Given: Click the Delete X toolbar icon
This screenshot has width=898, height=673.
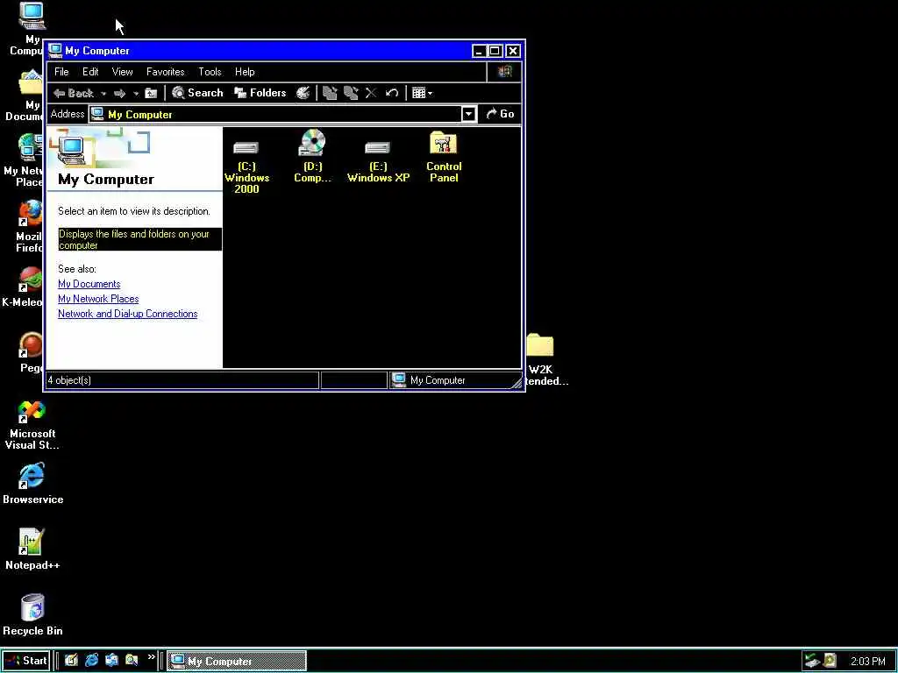Looking at the screenshot, I should [x=371, y=93].
